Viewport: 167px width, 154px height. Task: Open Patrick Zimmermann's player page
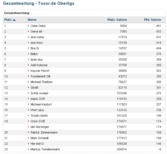44,132
